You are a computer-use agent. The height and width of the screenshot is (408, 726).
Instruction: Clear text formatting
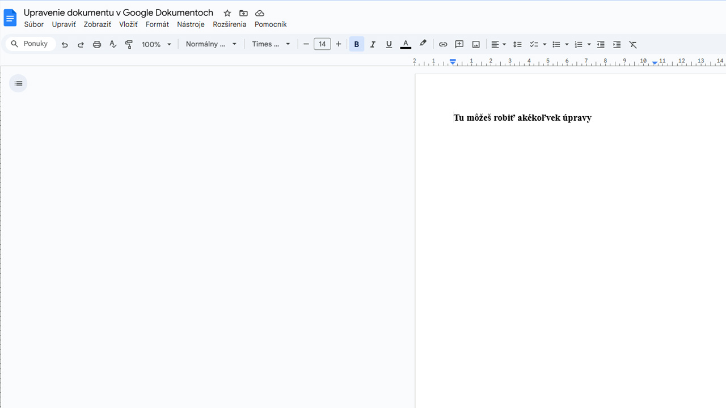click(633, 44)
